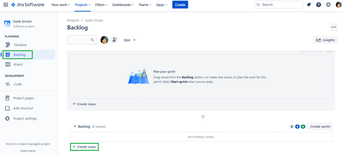
Task: Open the settings gear icon
Action: [328, 5]
